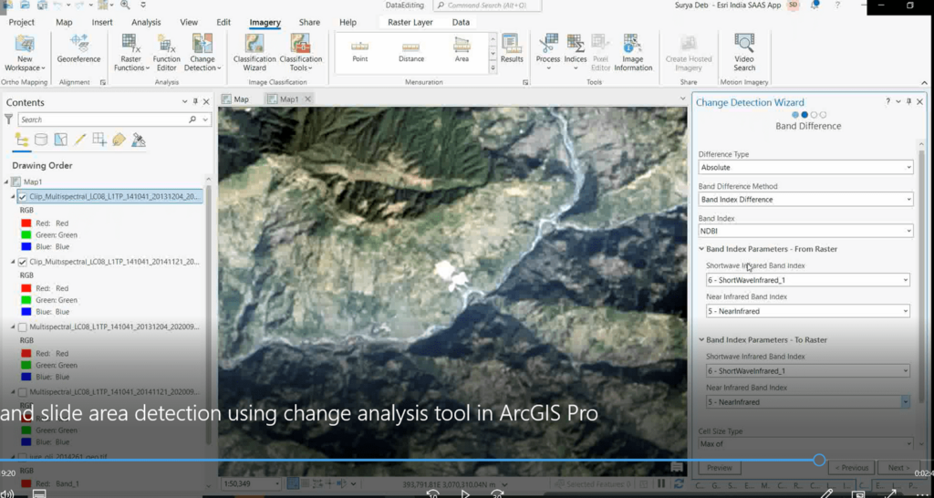Screen dimensions: 934x498
Task: Launch the Function Editor
Action: click(x=166, y=54)
